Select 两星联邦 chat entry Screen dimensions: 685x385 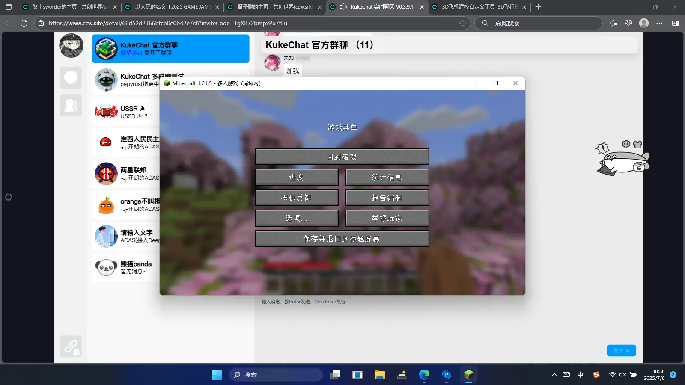pyautogui.click(x=126, y=174)
